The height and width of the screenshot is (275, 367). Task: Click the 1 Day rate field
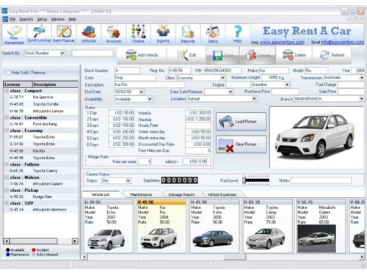122,113
